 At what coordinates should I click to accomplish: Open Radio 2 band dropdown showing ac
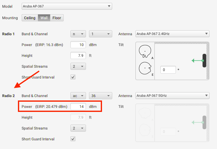point(78,96)
